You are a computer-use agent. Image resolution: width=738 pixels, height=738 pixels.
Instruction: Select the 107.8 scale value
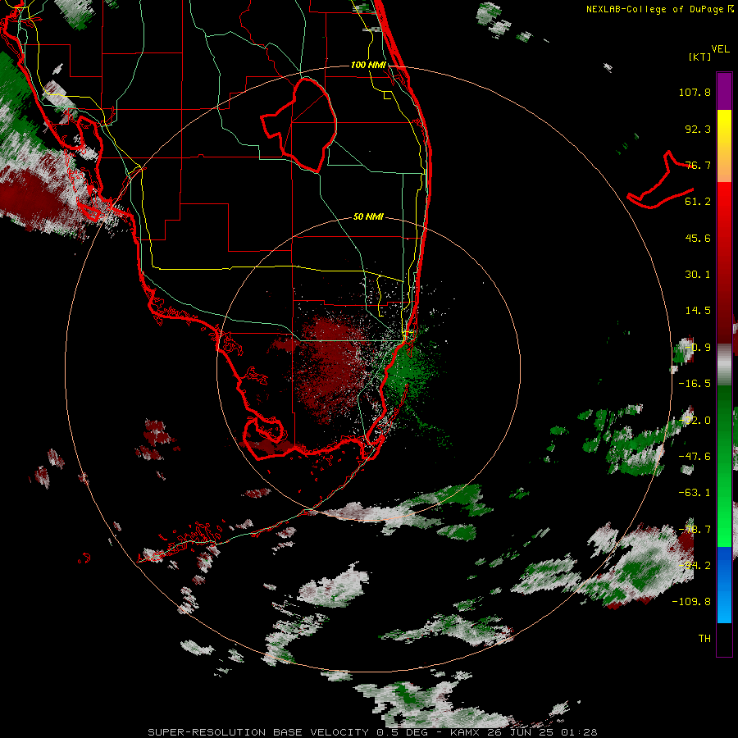[x=695, y=92]
